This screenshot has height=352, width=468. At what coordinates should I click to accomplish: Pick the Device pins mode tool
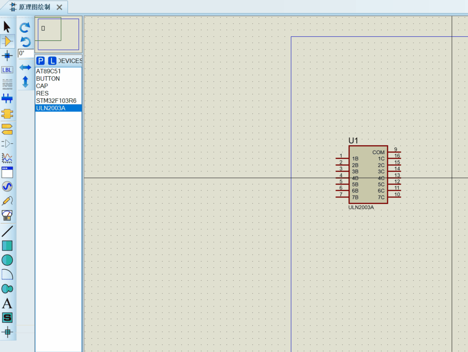pos(7,143)
